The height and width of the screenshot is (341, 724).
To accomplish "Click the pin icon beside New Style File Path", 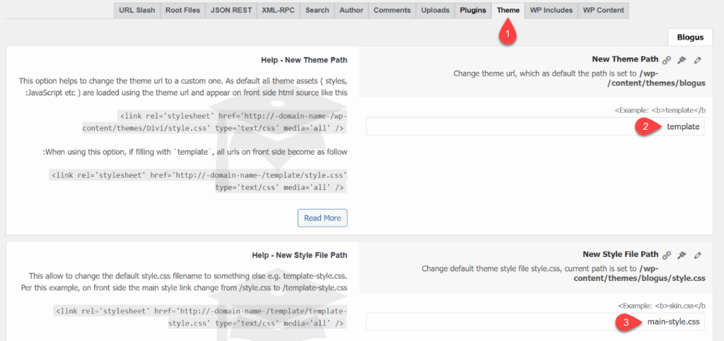I will (x=682, y=255).
